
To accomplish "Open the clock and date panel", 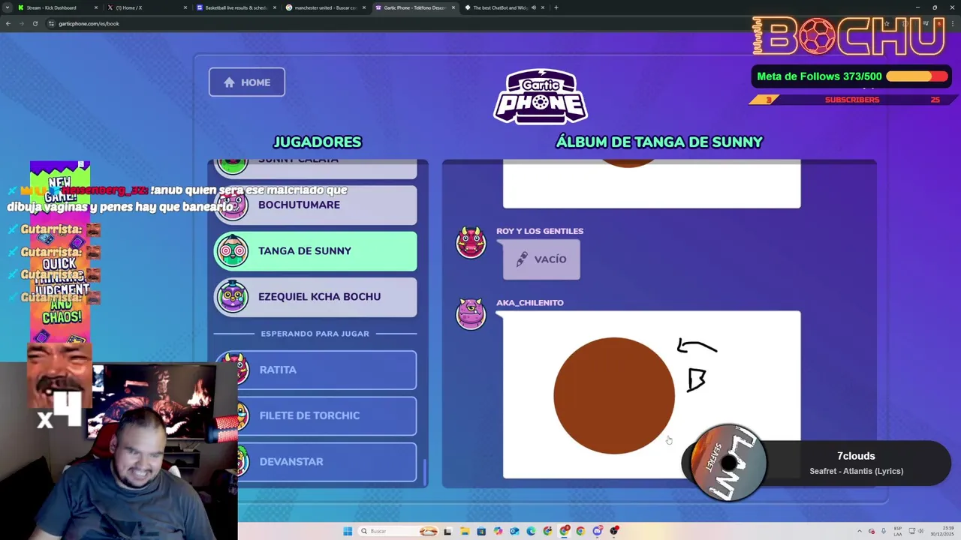I will [942, 531].
